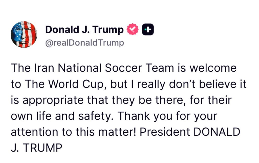Viewport: 259px width, 163px height.
Task: Click the word "Thank" in the post
Action: tap(133, 116)
